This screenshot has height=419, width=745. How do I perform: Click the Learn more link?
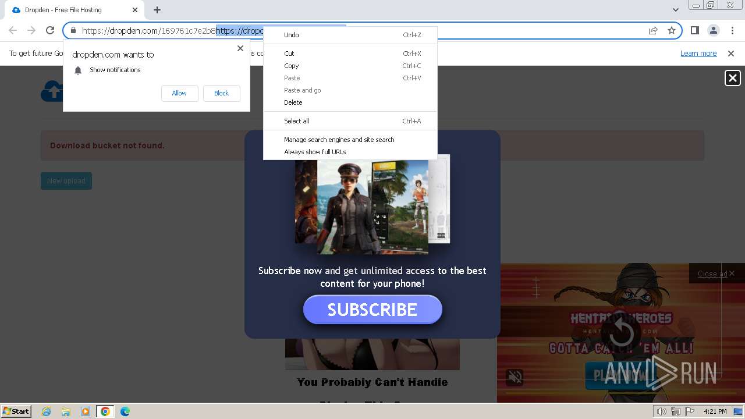(698, 54)
